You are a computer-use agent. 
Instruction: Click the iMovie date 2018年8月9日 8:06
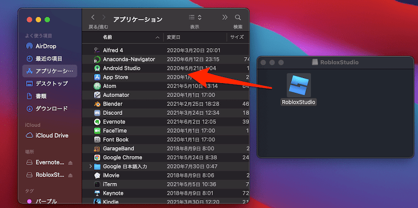click(x=190, y=176)
